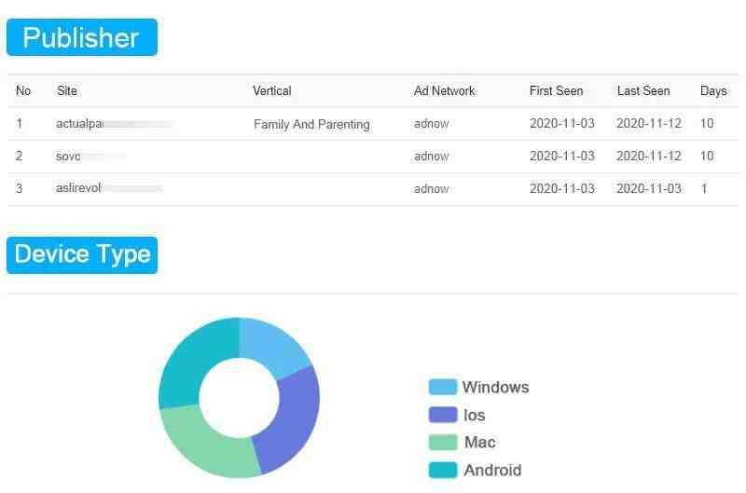
Task: Sort by the First Seen column header
Action: [556, 90]
